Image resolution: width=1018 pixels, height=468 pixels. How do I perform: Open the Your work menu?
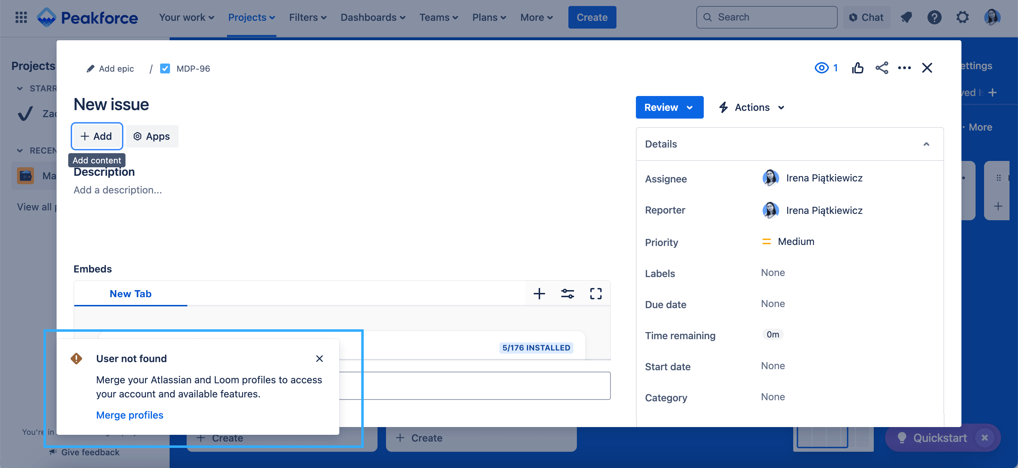point(187,17)
